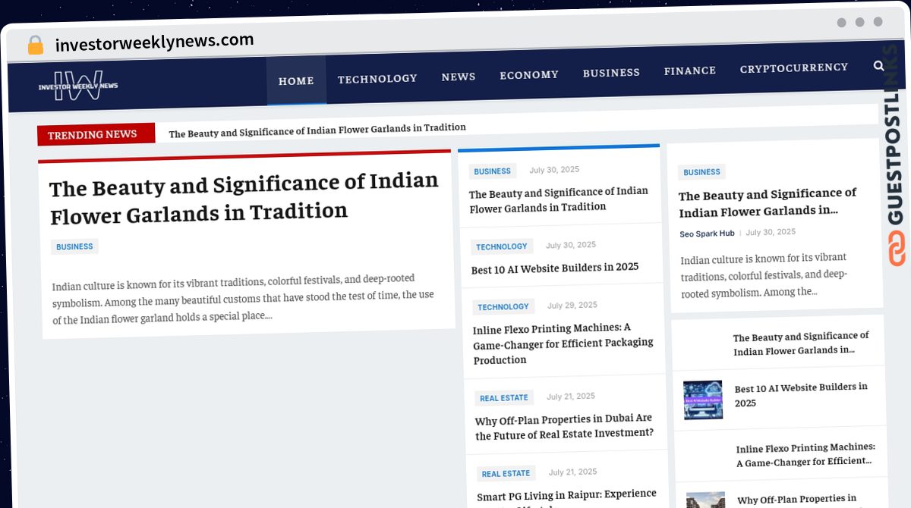The width and height of the screenshot is (911, 508).
Task: Open sidebar Best 10 AI Website Builders link
Action: coord(801,395)
